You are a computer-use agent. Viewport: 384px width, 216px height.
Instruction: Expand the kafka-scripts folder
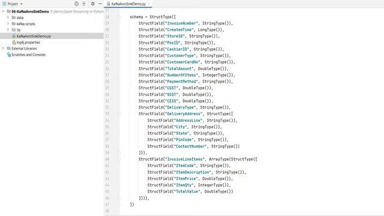click(x=8, y=23)
